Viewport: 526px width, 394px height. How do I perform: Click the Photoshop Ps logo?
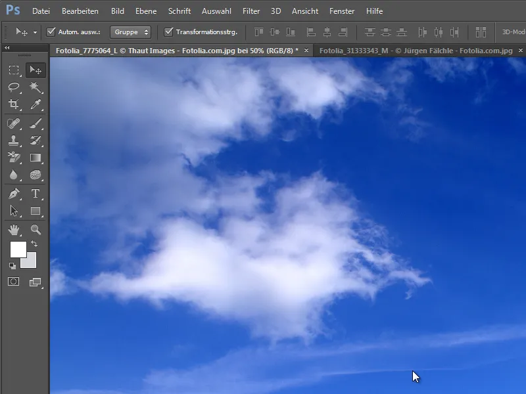click(13, 10)
